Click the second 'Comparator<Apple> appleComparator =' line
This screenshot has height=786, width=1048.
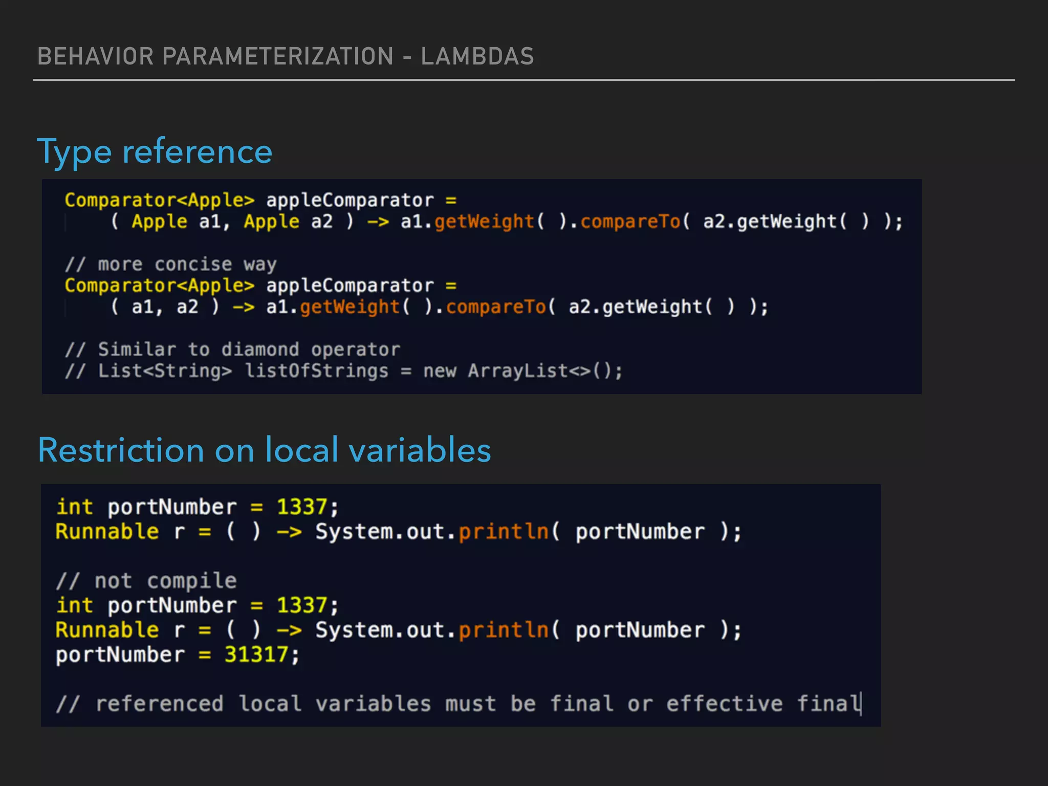(260, 286)
